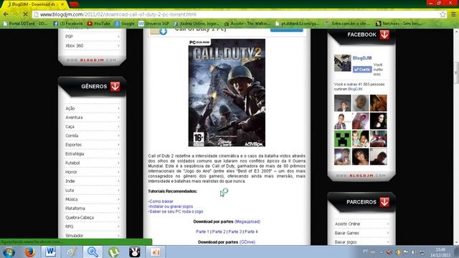
Task: Stop page loading with the X button
Action: click(x=25, y=14)
